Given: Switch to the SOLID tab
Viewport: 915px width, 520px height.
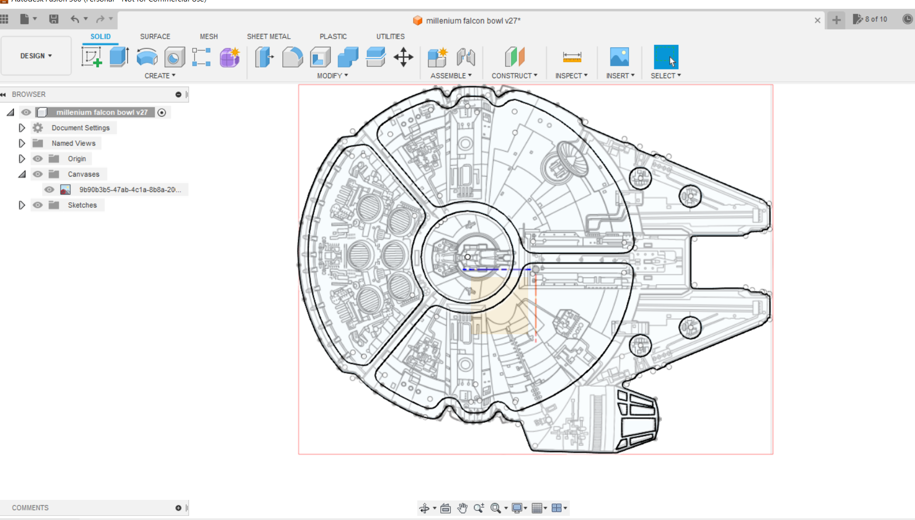Looking at the screenshot, I should (x=100, y=37).
